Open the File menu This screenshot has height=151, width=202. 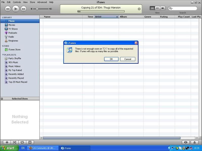coord(3,2)
